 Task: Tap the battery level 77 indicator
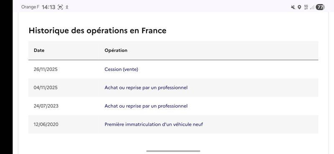click(x=320, y=7)
